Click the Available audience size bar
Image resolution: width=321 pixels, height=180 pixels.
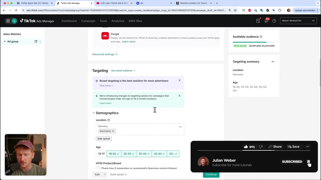[x=254, y=42]
